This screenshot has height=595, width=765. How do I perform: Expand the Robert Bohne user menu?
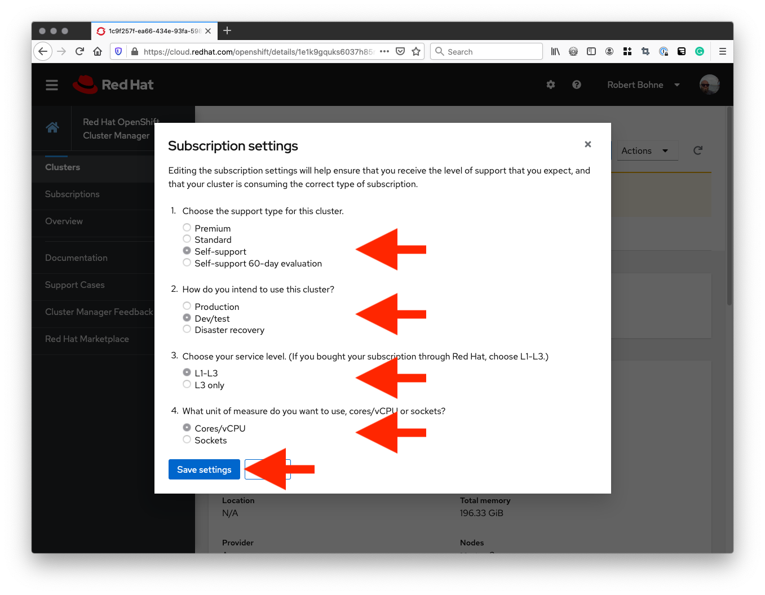643,85
